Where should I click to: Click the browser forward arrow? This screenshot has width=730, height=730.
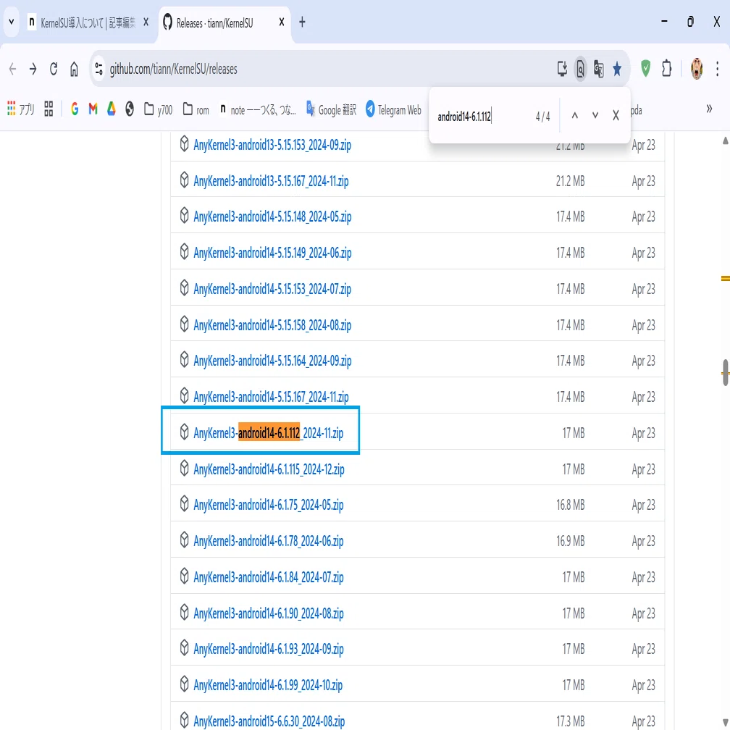click(33, 70)
